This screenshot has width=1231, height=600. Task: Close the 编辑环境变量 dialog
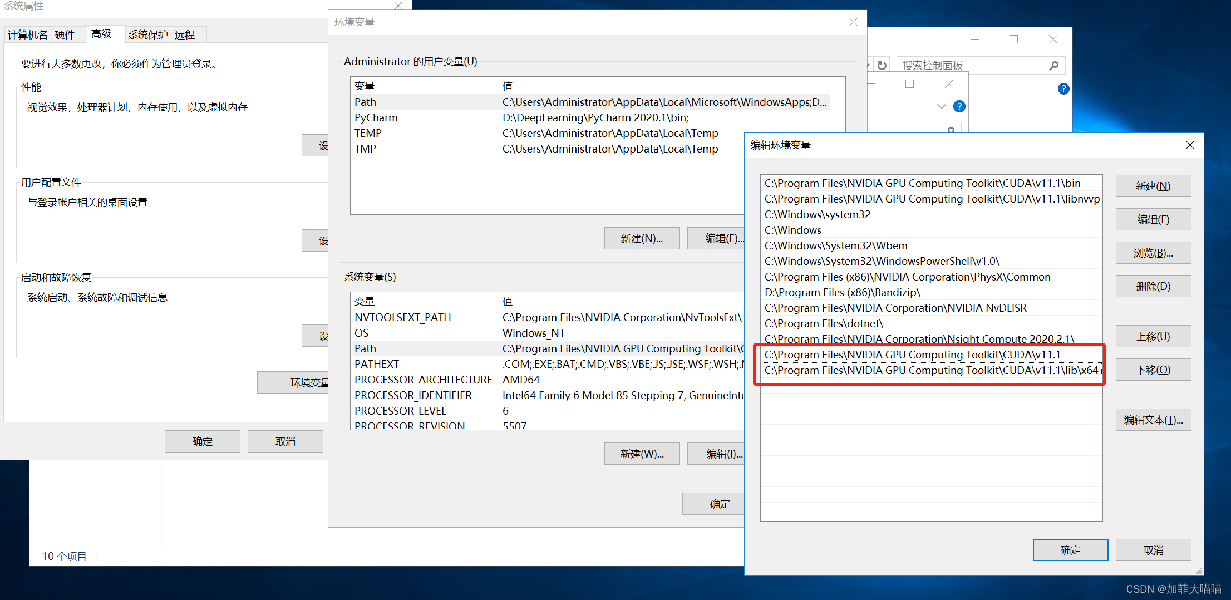(x=1190, y=145)
